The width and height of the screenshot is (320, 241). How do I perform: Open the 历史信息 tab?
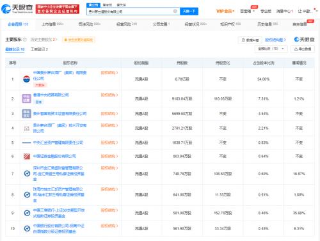[x=268, y=24]
